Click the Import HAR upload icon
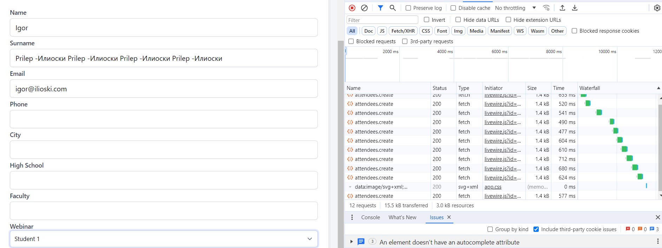The width and height of the screenshot is (662, 248). pyautogui.click(x=562, y=8)
